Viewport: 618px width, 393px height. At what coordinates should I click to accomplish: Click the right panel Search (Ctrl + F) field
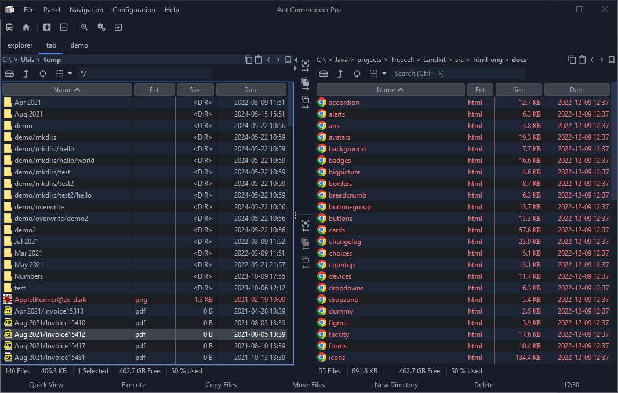point(459,74)
